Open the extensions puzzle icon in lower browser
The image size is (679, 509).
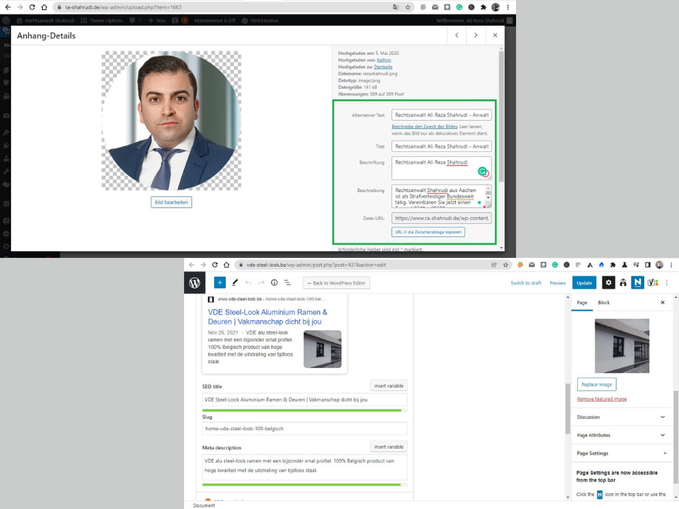pyautogui.click(x=612, y=265)
